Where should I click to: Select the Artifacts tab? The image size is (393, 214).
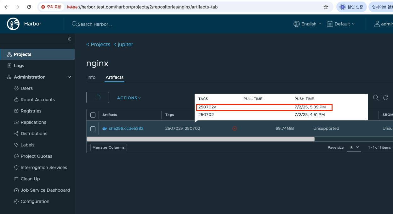pos(115,77)
